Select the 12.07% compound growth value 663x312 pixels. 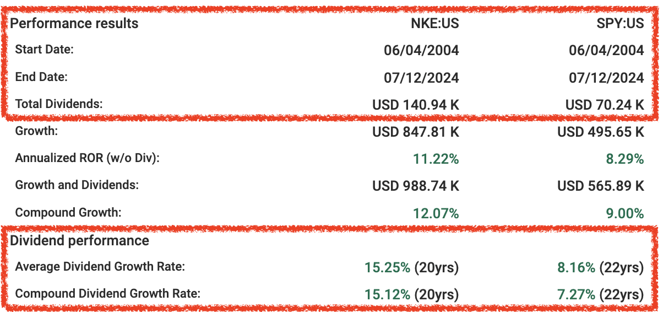(x=436, y=213)
